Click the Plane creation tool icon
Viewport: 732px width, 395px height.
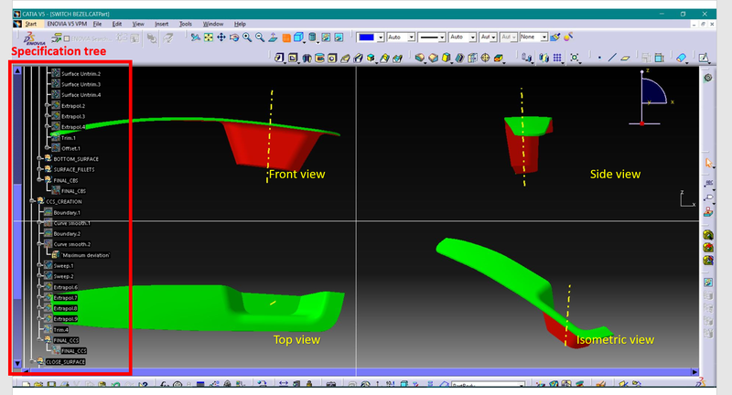(625, 57)
